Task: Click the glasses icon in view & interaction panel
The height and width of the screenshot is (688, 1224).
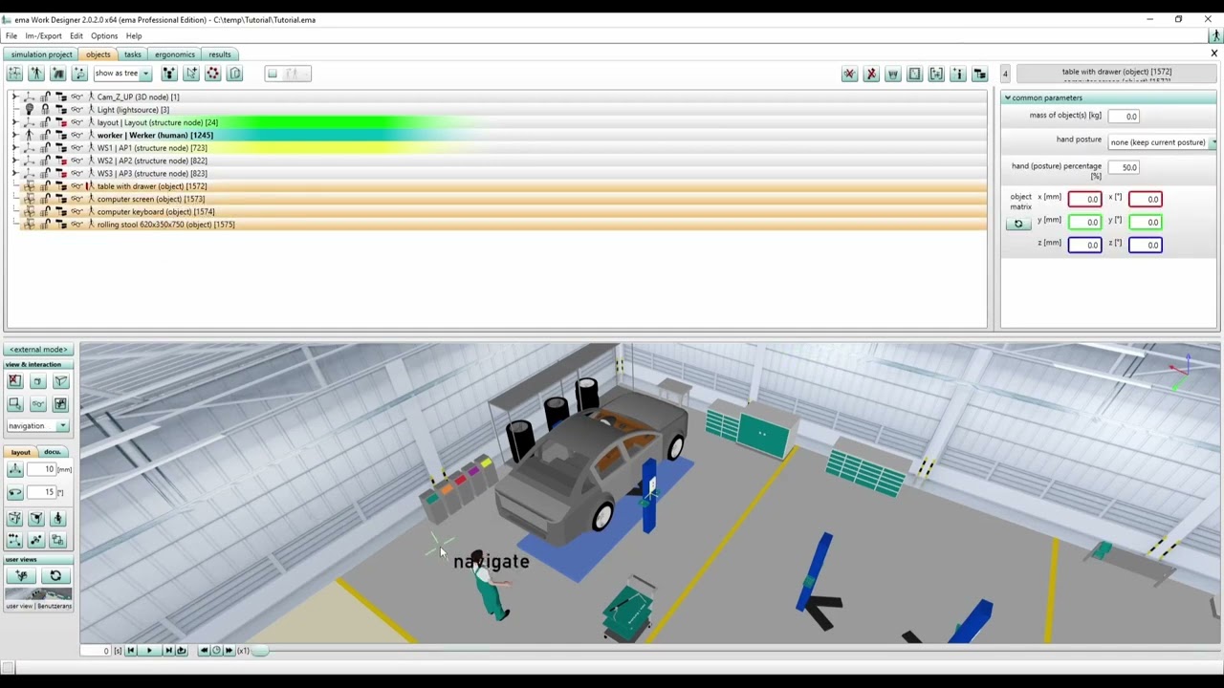Action: (37, 404)
